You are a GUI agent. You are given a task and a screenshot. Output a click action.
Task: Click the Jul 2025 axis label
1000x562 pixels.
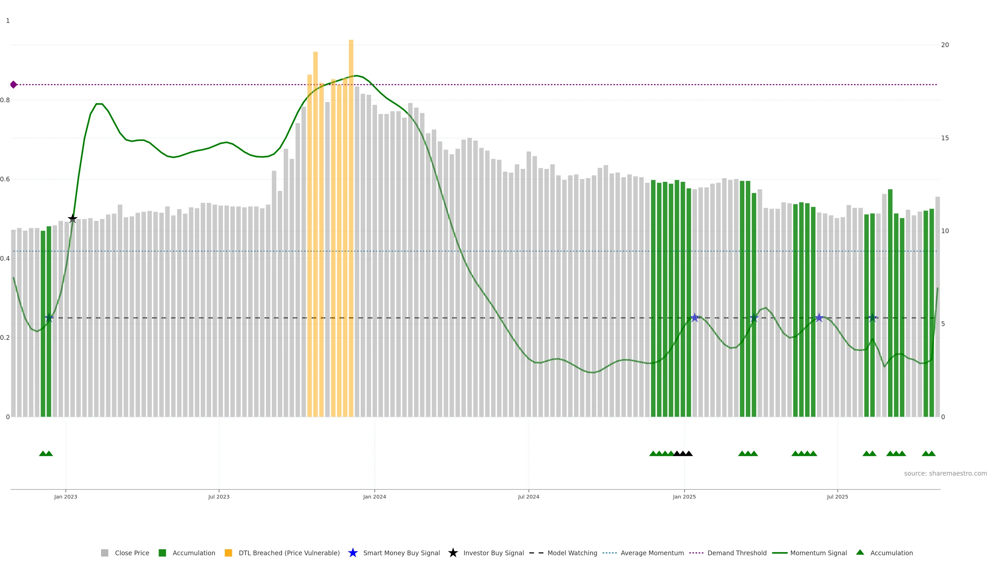(837, 496)
